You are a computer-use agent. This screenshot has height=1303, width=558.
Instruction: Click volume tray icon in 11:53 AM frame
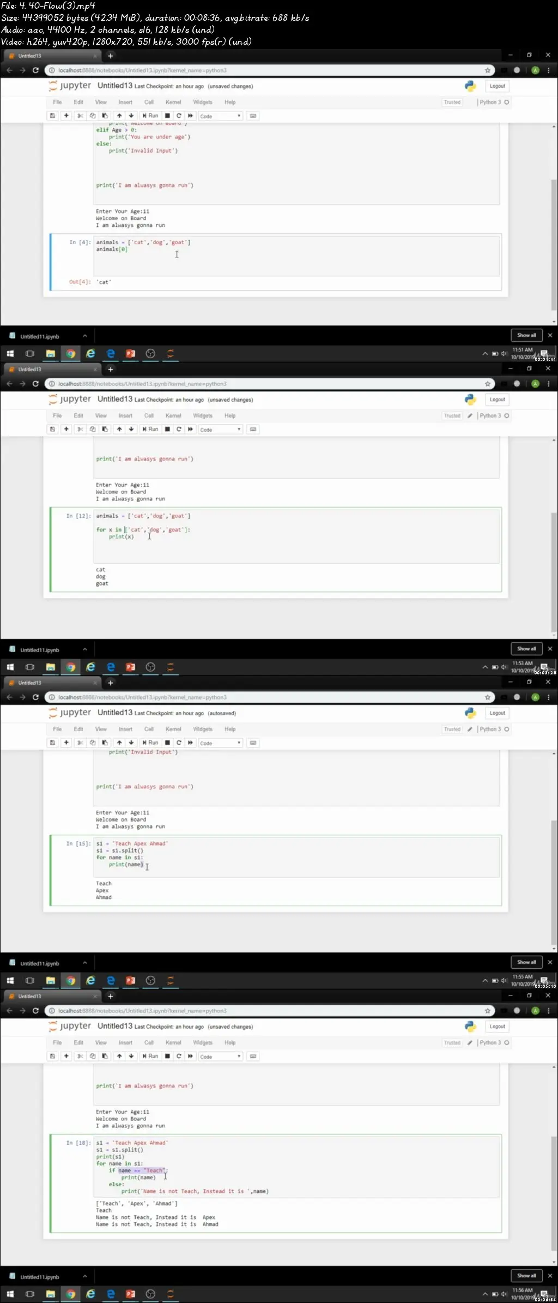(x=505, y=667)
